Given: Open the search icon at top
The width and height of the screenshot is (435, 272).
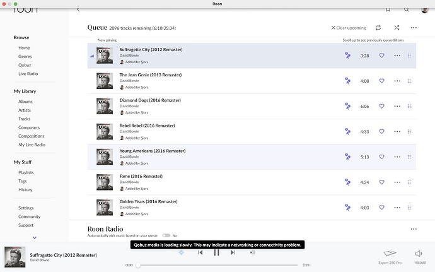Looking at the screenshot, I should pyautogui.click(x=407, y=9).
